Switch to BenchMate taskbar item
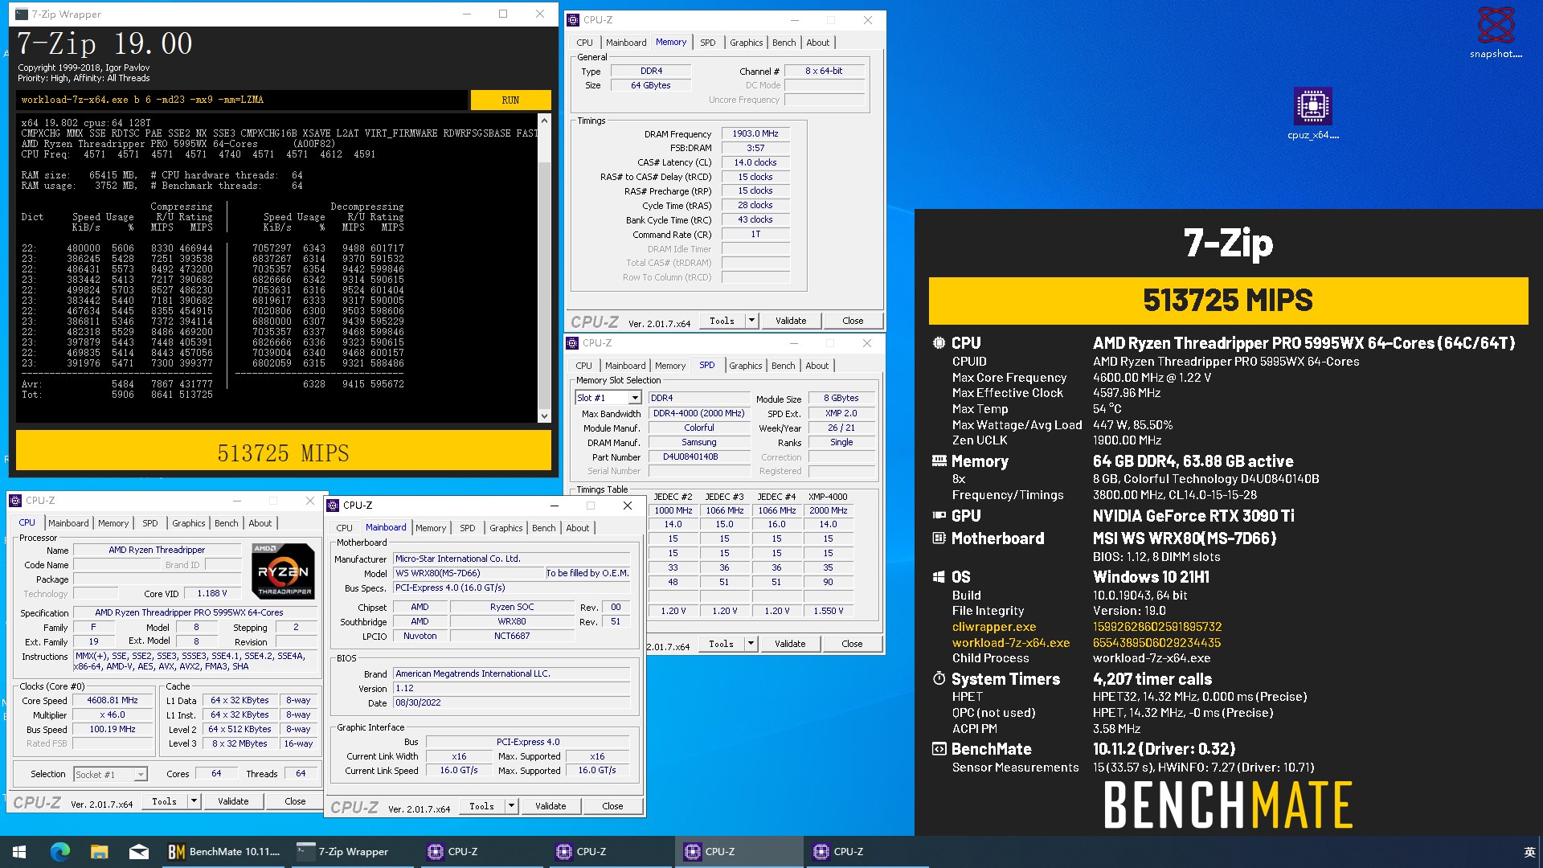 click(223, 852)
